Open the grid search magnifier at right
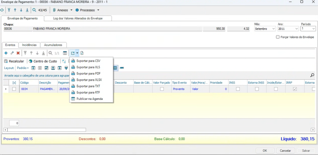318x155 pixels. pyautogui.click(x=312, y=75)
